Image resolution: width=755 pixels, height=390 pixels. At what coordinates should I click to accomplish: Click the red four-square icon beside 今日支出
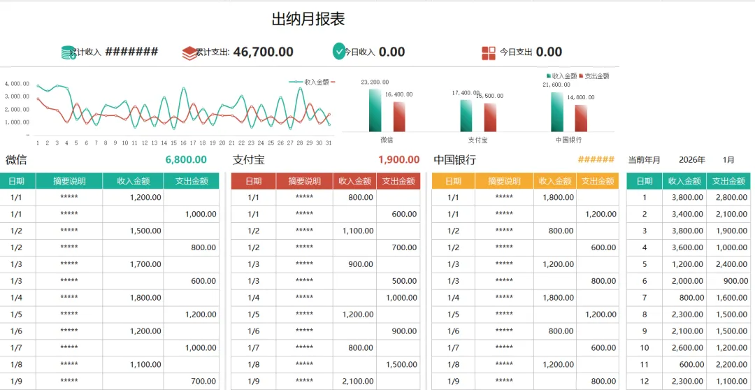click(488, 53)
